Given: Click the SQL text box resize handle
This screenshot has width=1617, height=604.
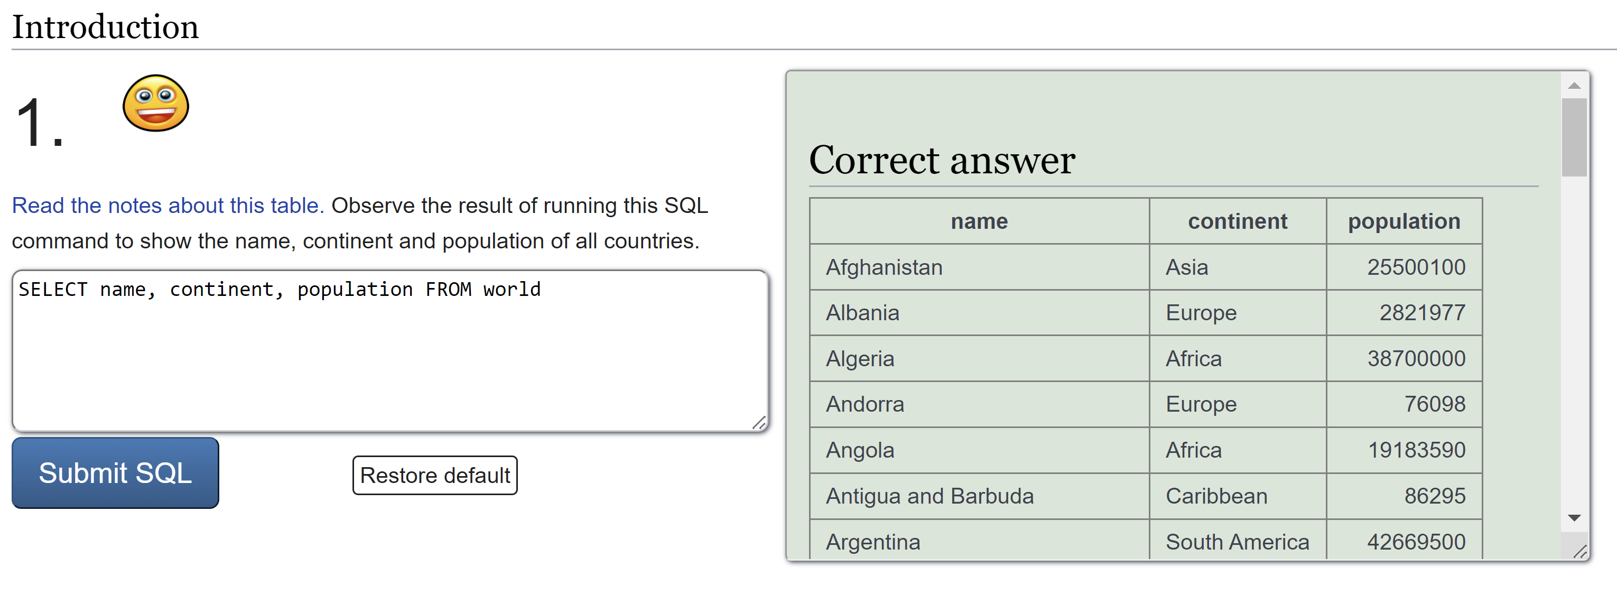Looking at the screenshot, I should pyautogui.click(x=759, y=423).
